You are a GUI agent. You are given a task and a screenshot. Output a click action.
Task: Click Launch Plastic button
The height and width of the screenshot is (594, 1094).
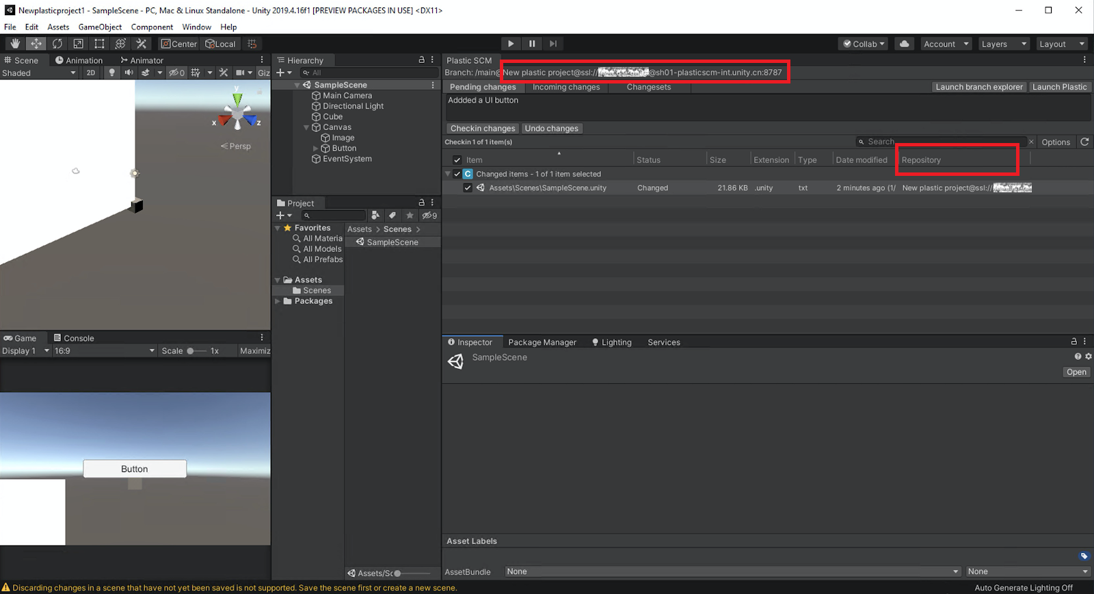point(1059,87)
